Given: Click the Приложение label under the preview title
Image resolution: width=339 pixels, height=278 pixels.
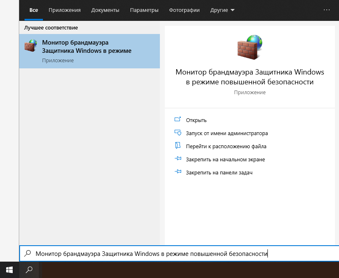Looking at the screenshot, I should pos(250,93).
